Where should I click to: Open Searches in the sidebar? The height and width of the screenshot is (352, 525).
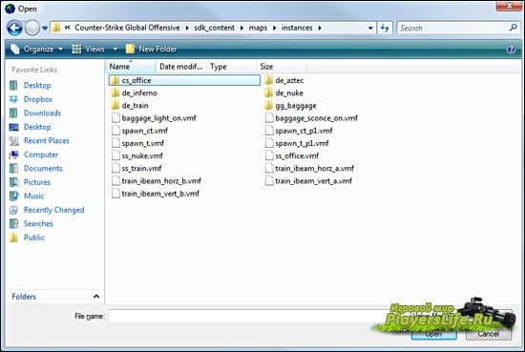(31, 223)
